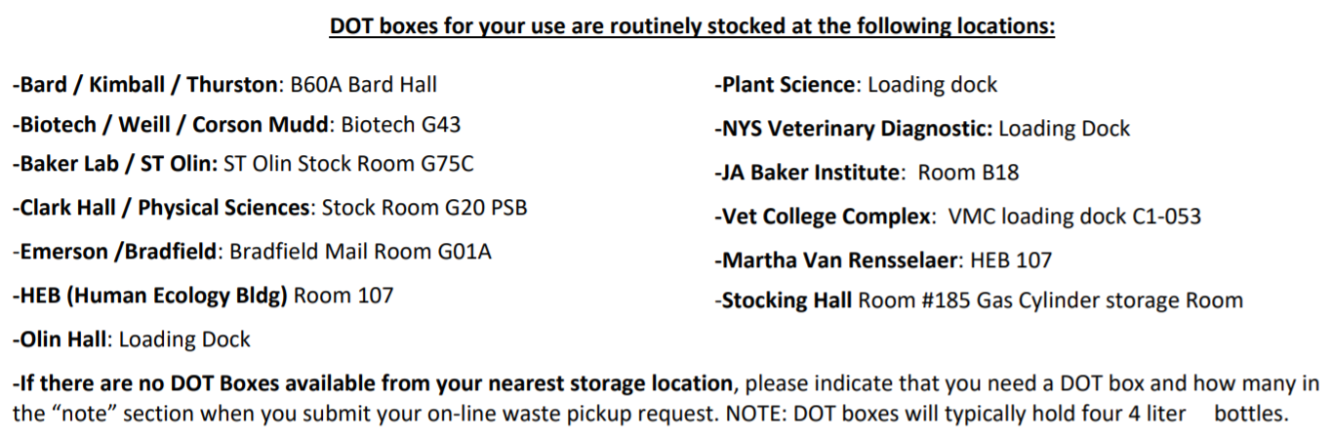Select Baker Lab / ST Olin location line

point(243,164)
